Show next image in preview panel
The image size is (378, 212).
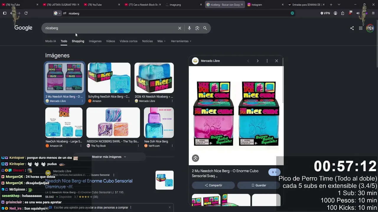click(x=258, y=61)
